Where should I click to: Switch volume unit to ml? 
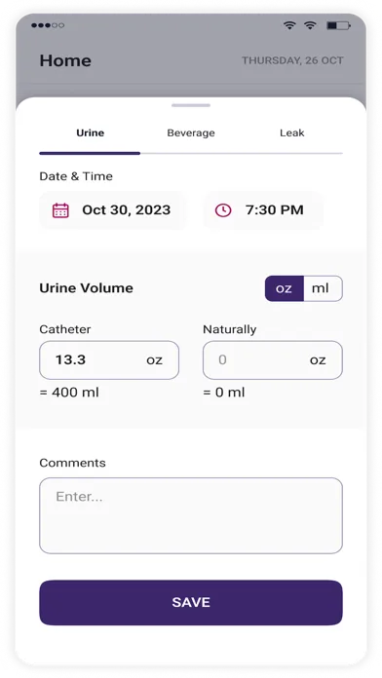coord(323,288)
